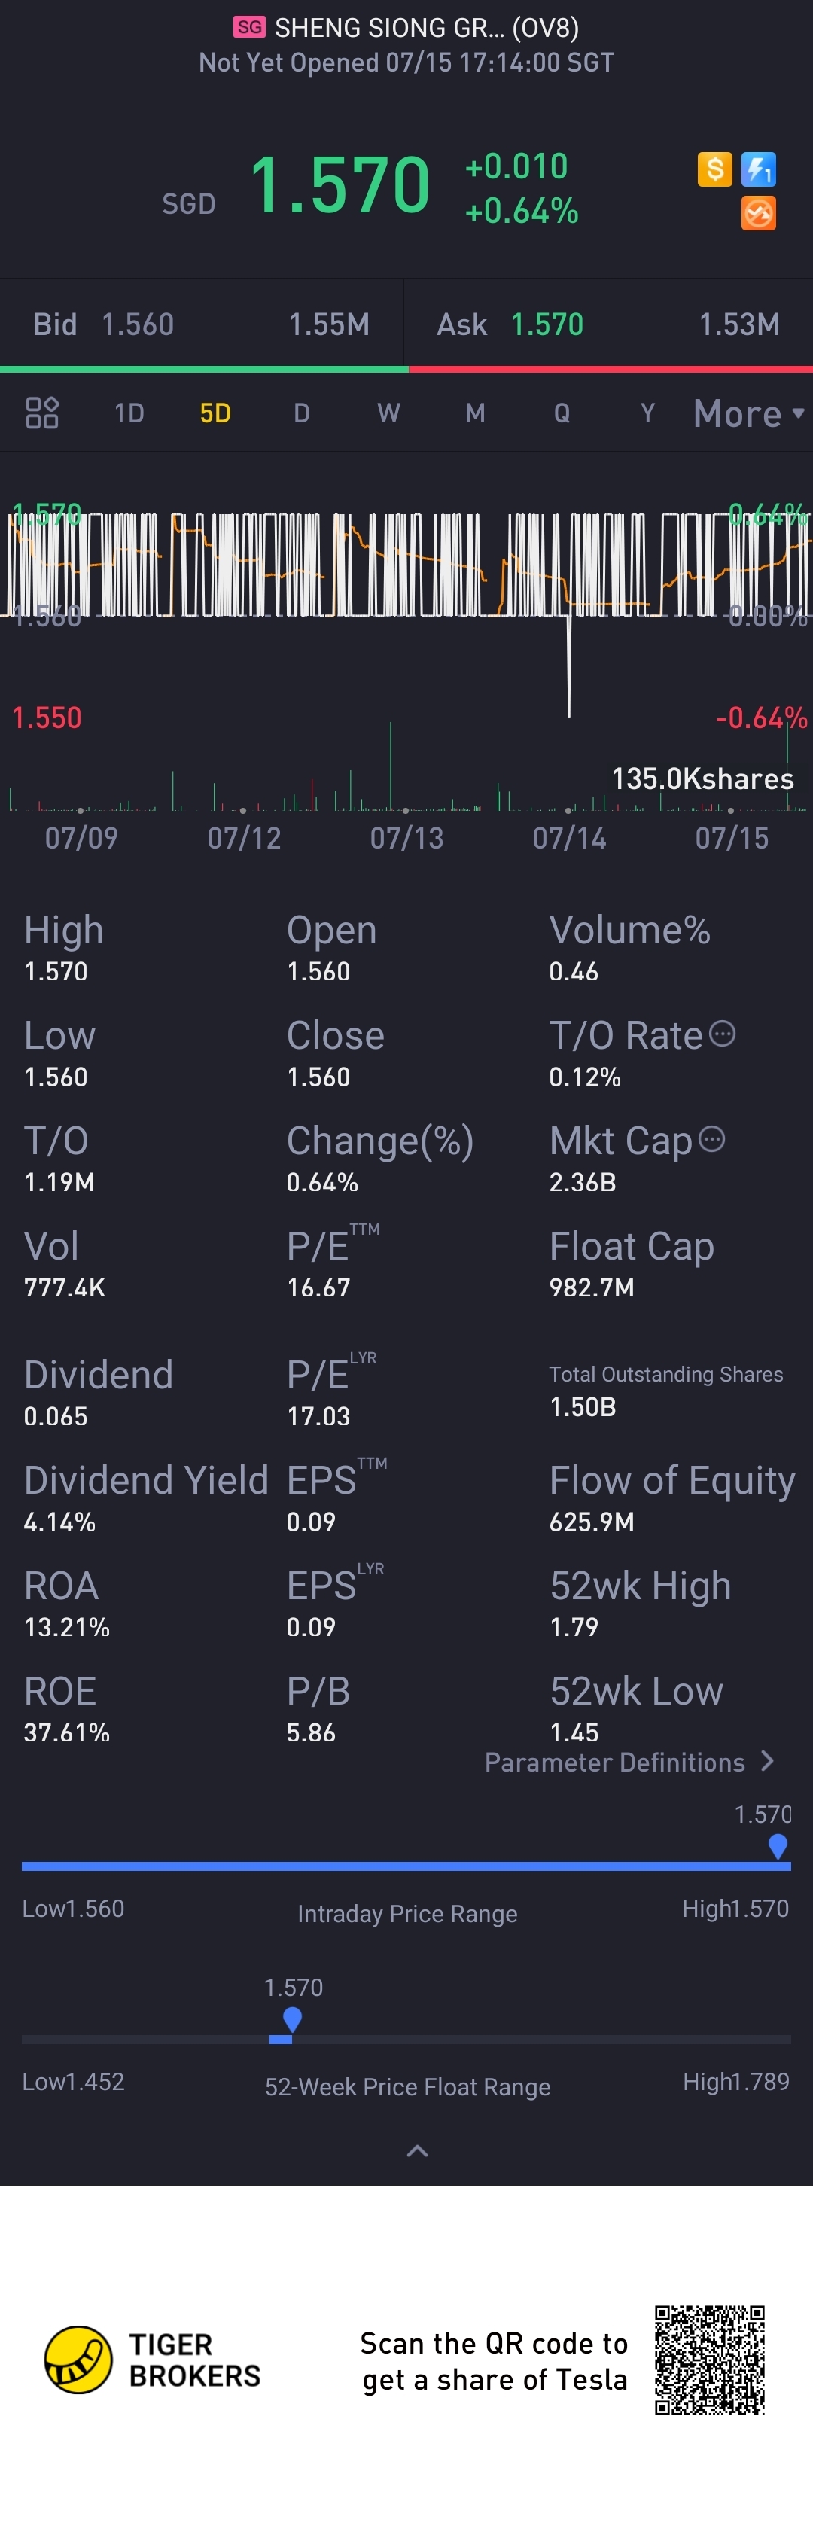This screenshot has width=813, height=2535.
Task: Switch to the weekly W chart tab
Action: 388,413
